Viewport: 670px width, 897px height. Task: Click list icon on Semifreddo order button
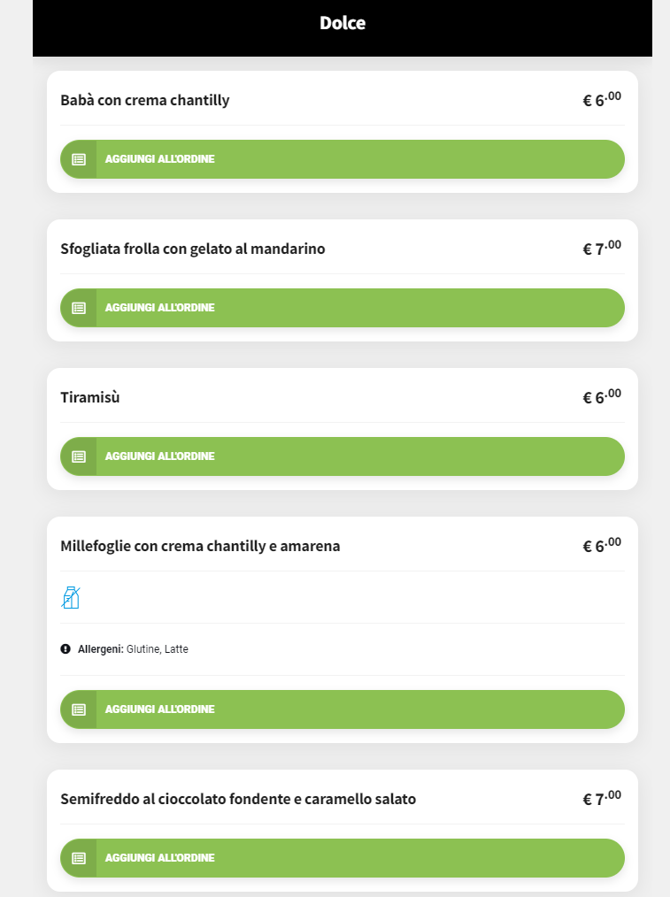click(x=79, y=858)
